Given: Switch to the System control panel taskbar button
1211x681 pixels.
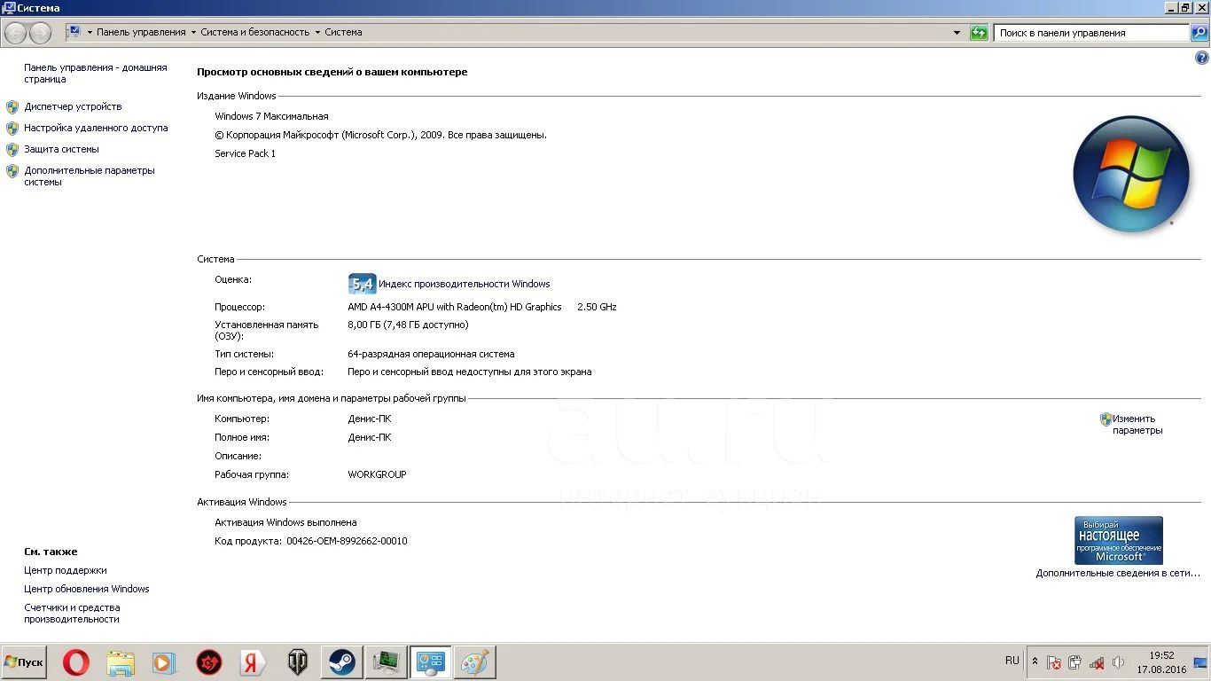Looking at the screenshot, I should (x=431, y=662).
